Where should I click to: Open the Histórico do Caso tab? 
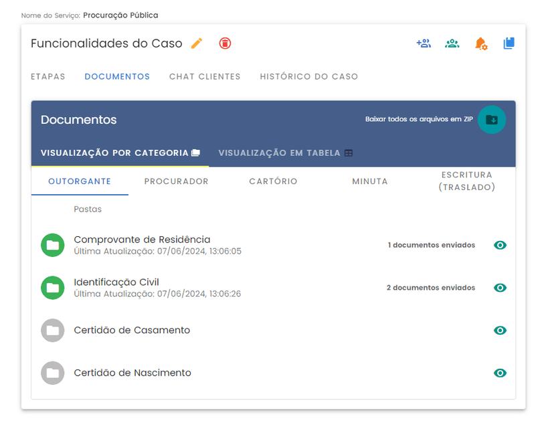(x=309, y=76)
